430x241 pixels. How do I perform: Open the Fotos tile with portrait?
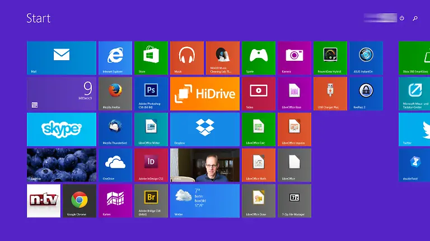[x=205, y=165]
